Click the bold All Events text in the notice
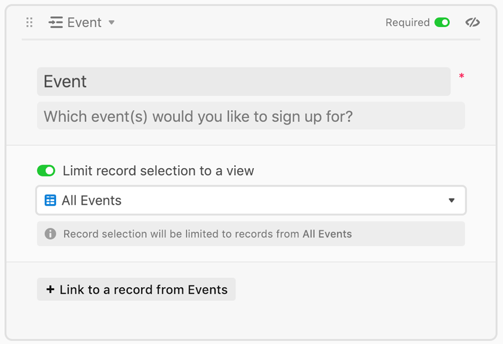The width and height of the screenshot is (503, 344). point(327,234)
